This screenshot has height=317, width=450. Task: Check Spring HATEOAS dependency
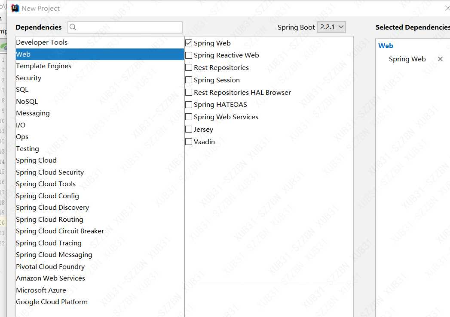pos(189,105)
